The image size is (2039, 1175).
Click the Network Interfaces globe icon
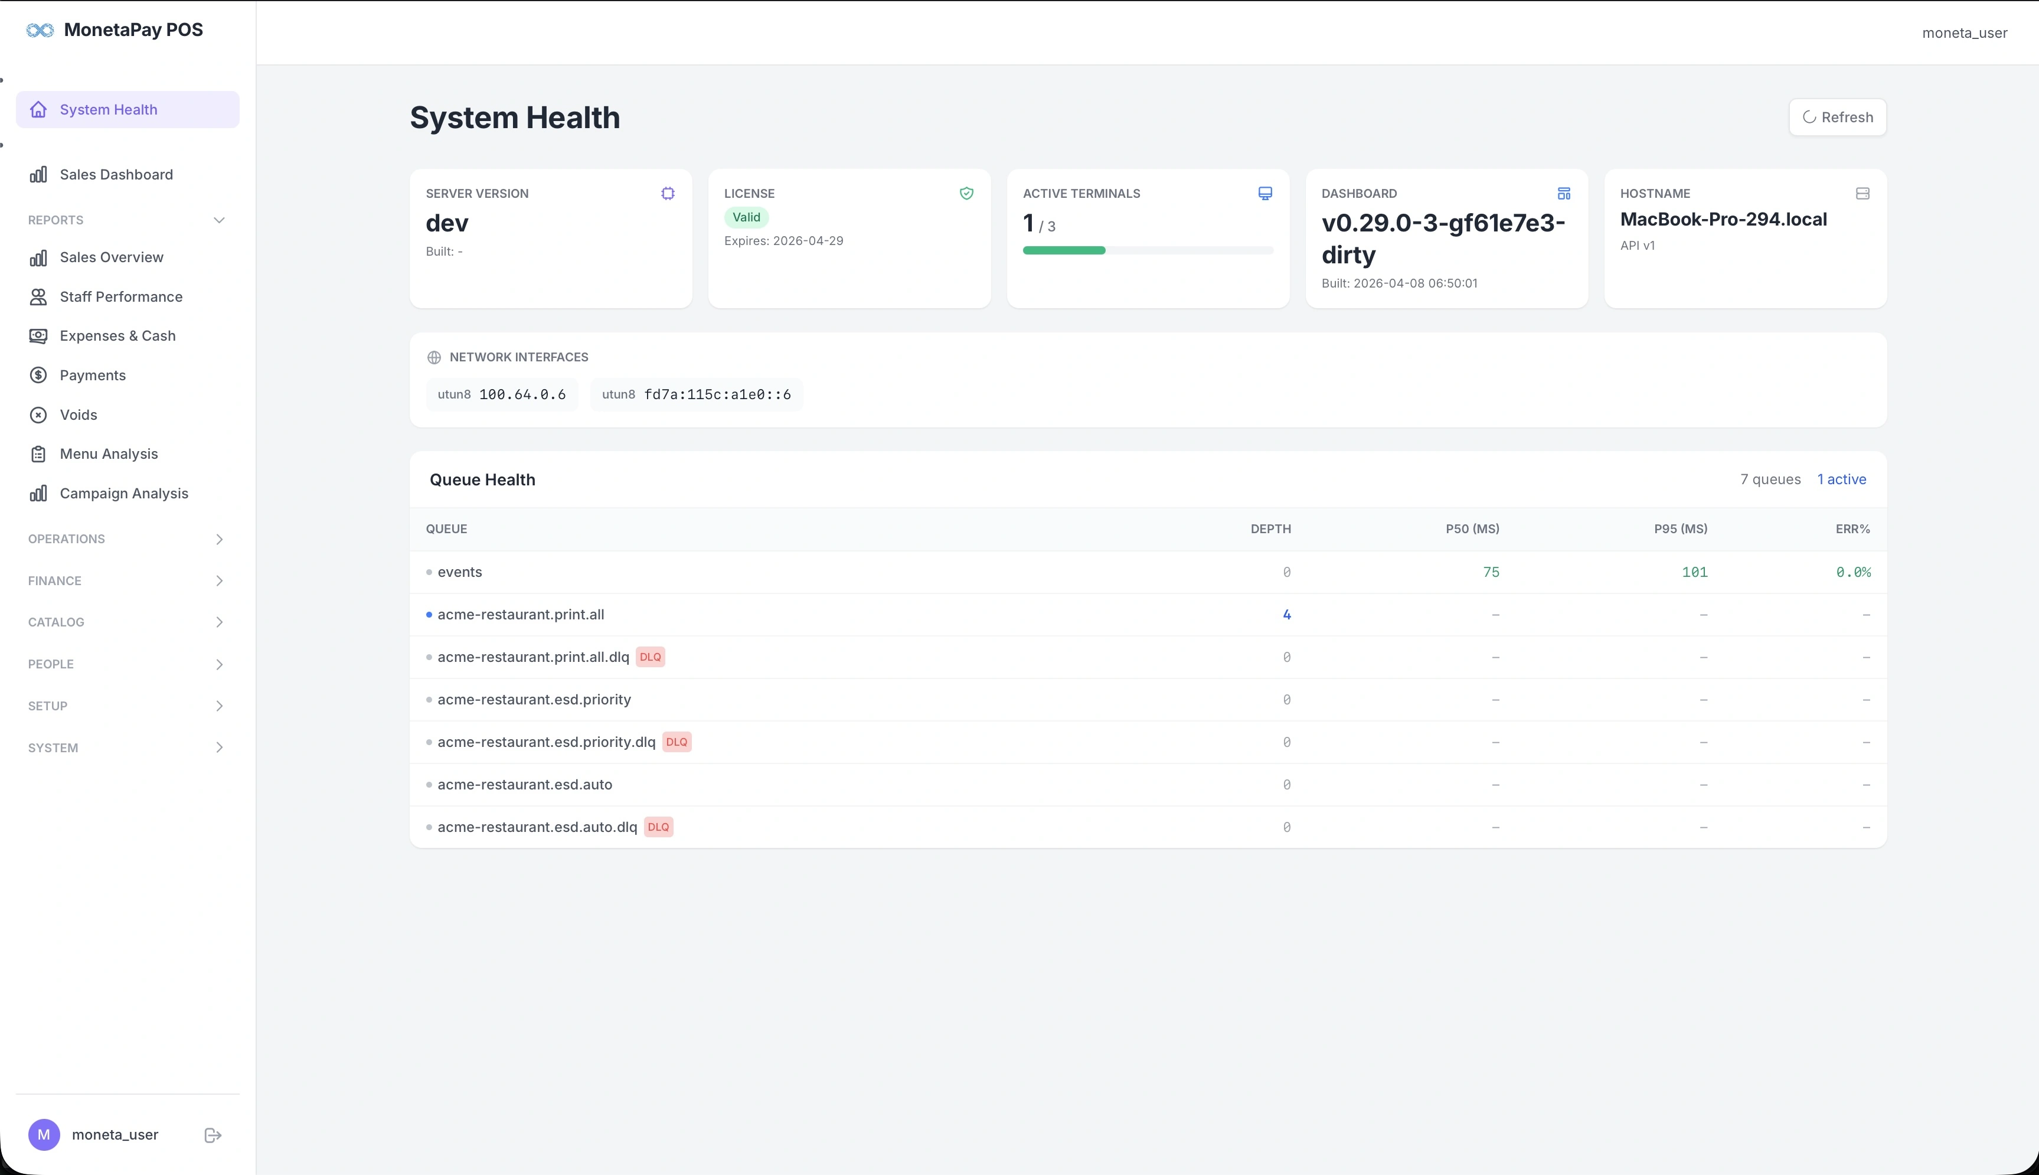coord(434,357)
